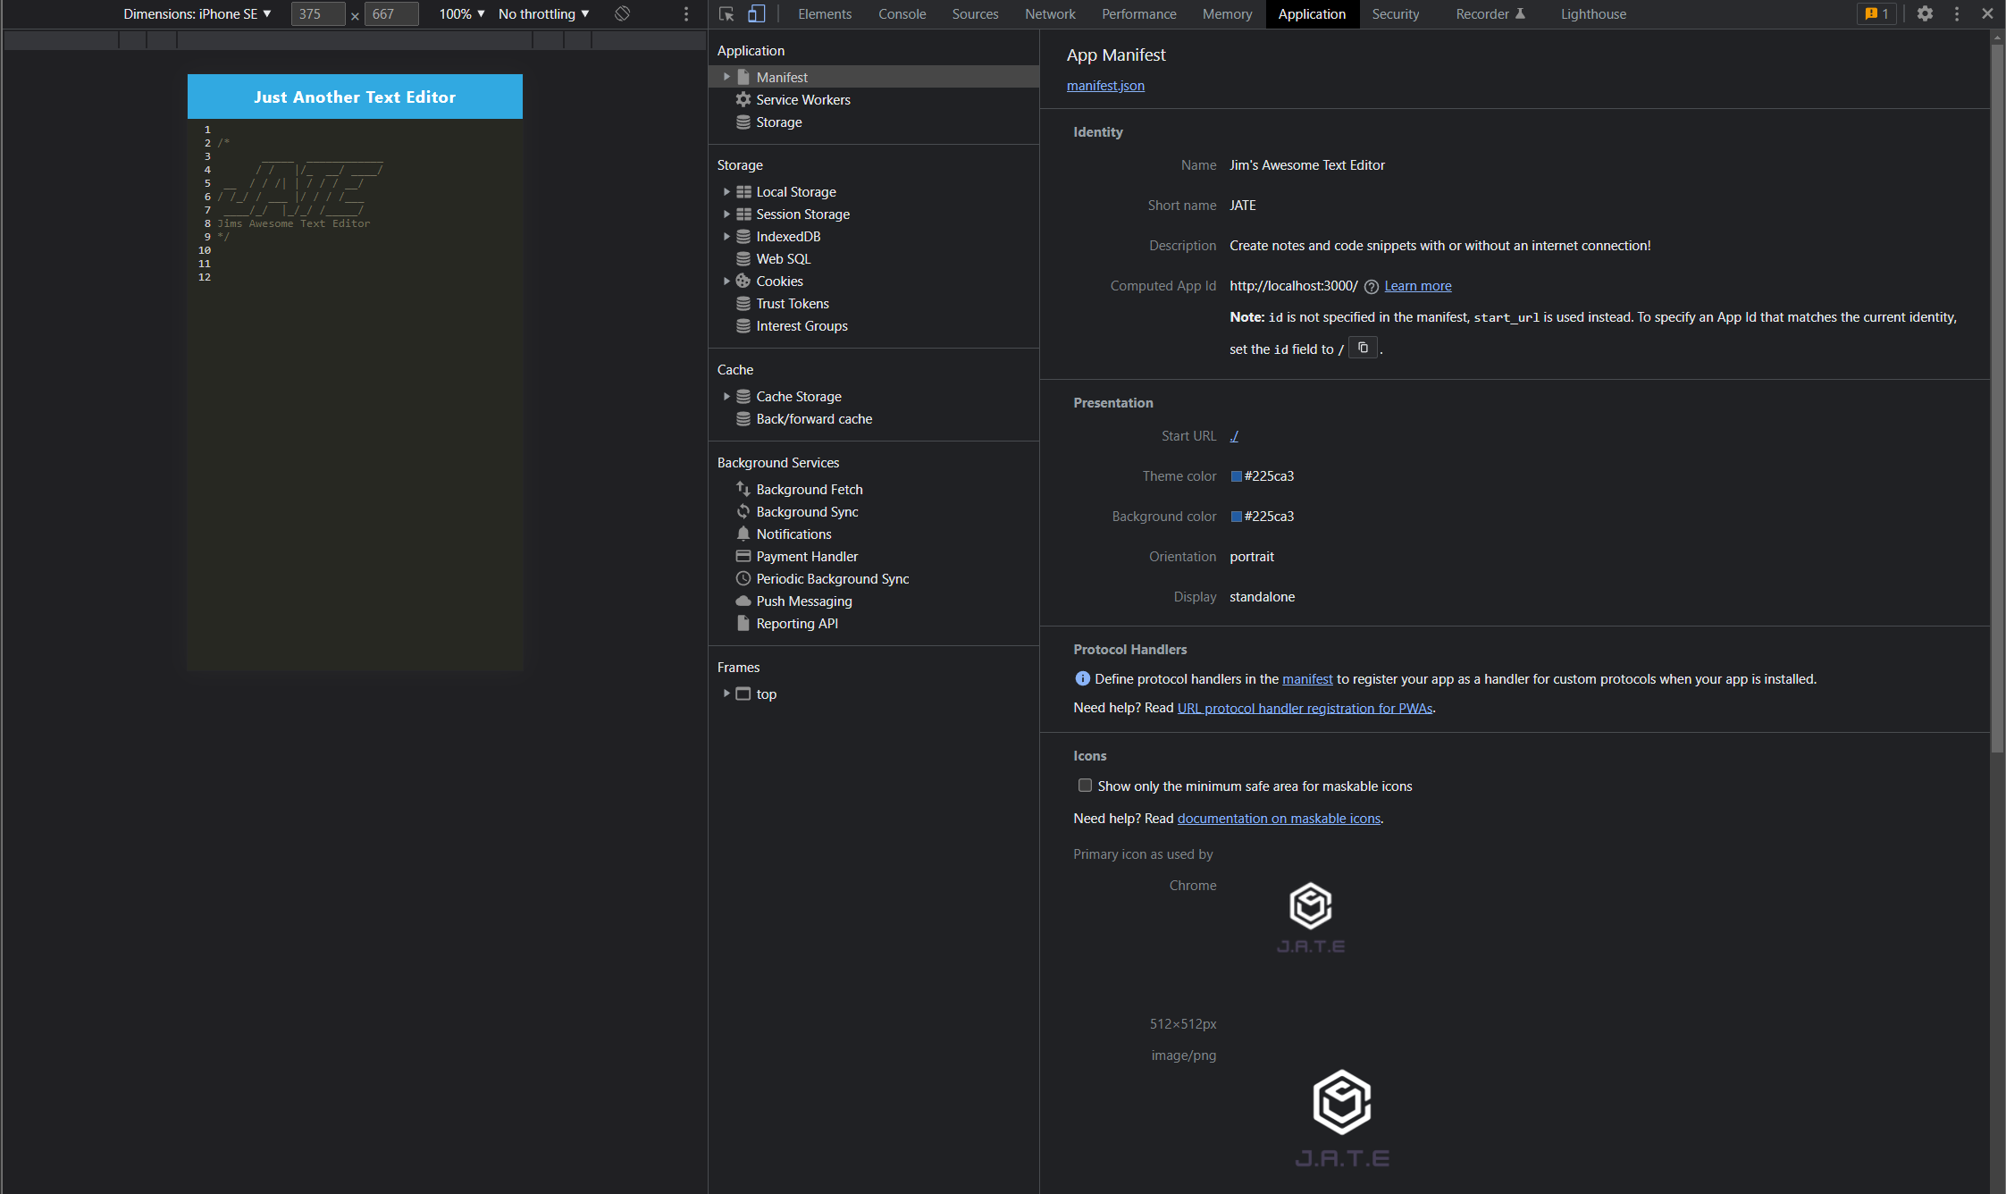Open the Lighthouse panel
The height and width of the screenshot is (1194, 2006).
[x=1592, y=14]
